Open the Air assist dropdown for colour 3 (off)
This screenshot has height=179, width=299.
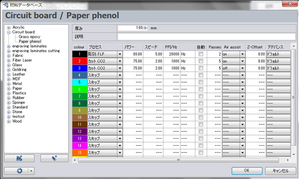(242, 68)
